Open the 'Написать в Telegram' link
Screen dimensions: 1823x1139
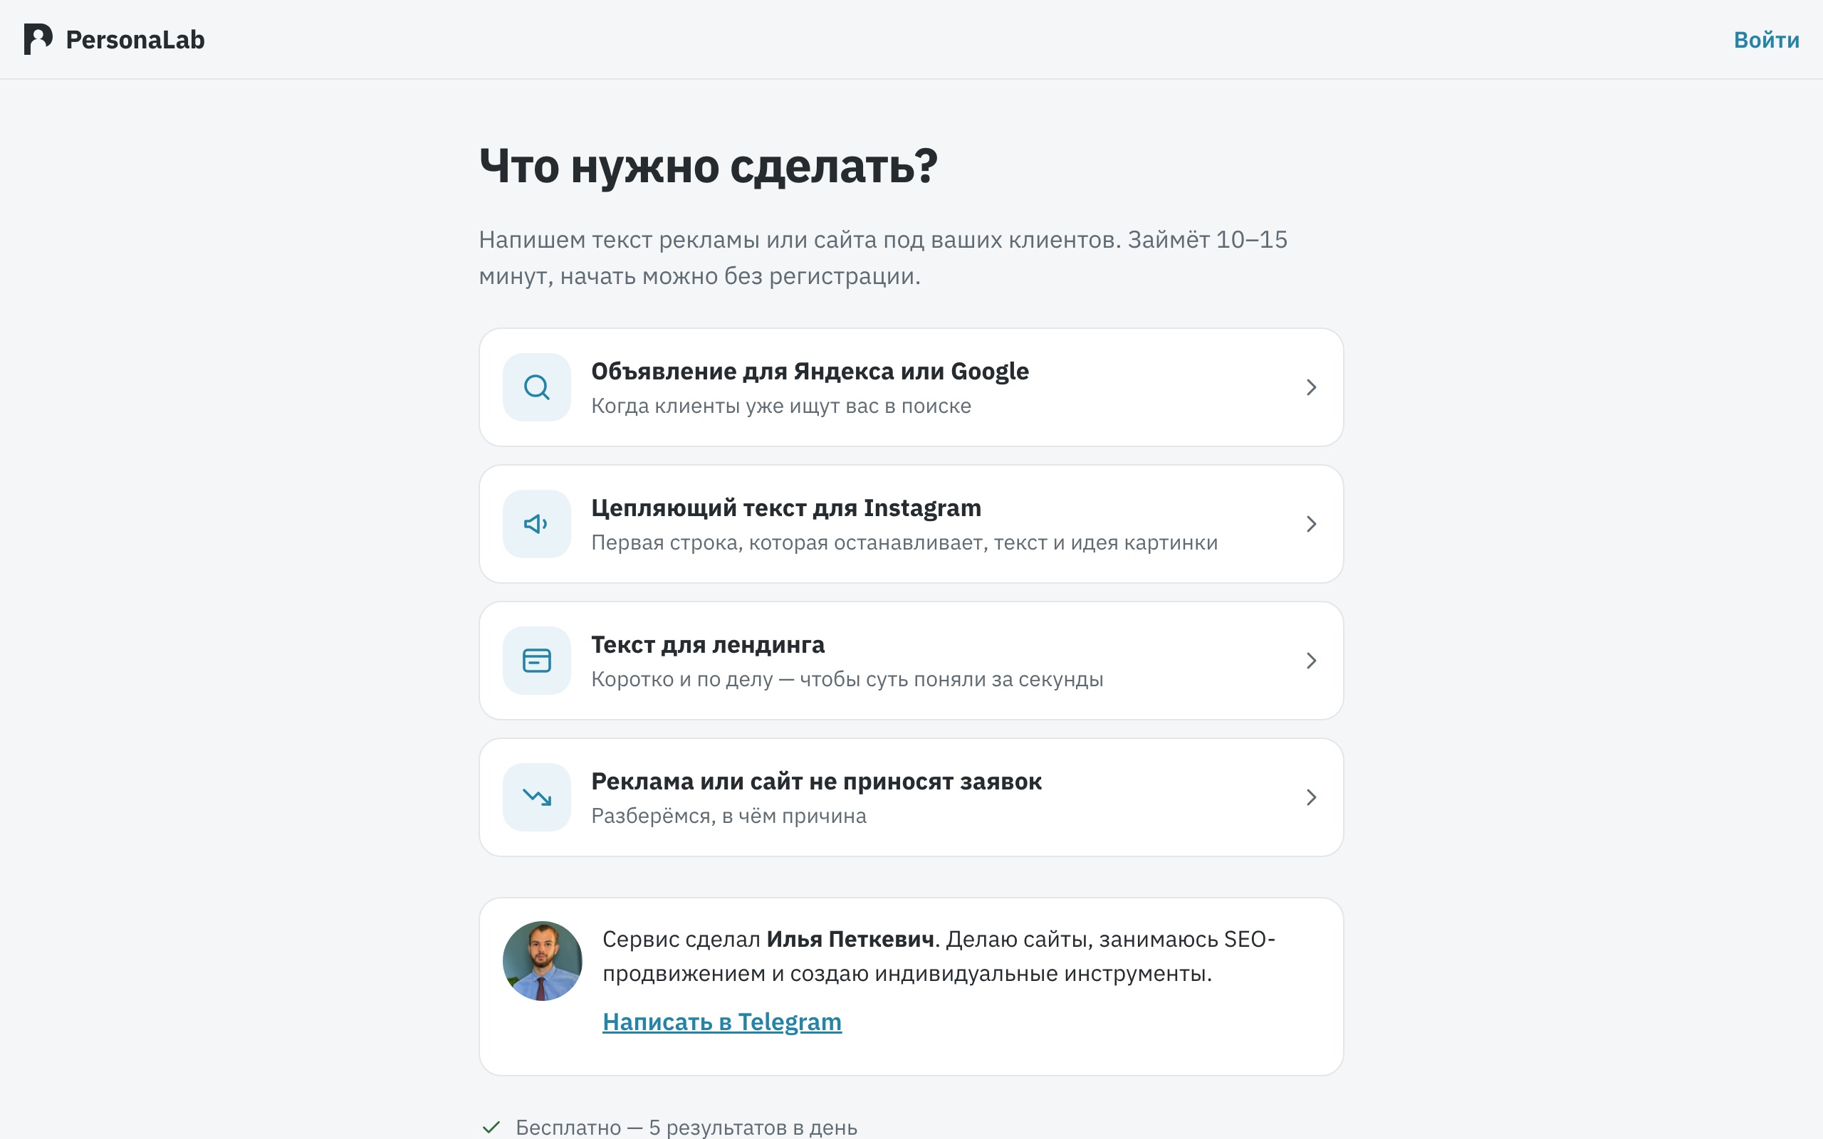coord(721,1022)
